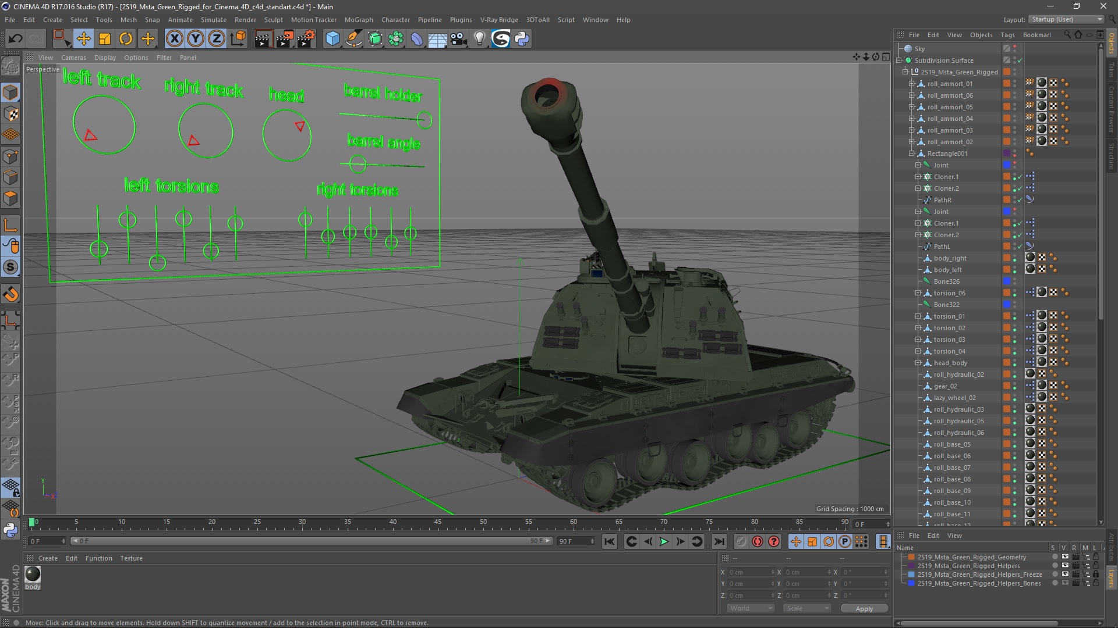The height and width of the screenshot is (628, 1118).
Task: Select the Move tool in top toolbar
Action: (x=83, y=39)
